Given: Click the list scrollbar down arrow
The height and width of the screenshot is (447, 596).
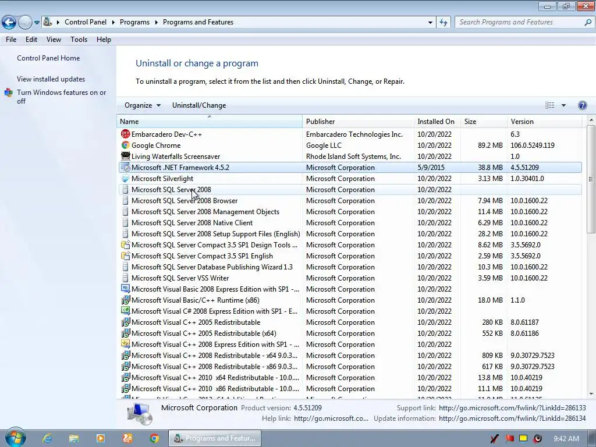Looking at the screenshot, I should (591, 394).
